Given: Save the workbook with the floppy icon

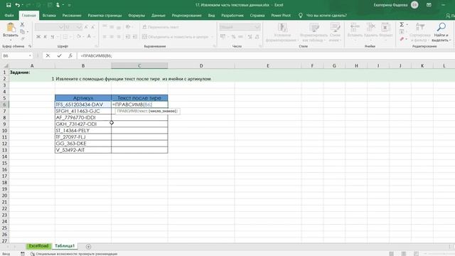Looking at the screenshot, I should 9,5.
